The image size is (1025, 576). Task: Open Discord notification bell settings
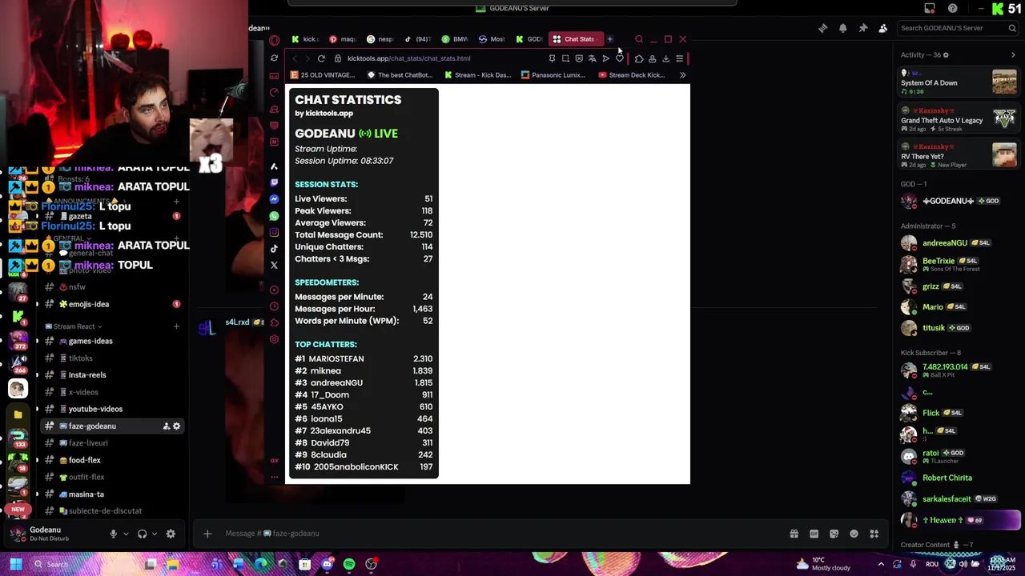click(842, 28)
